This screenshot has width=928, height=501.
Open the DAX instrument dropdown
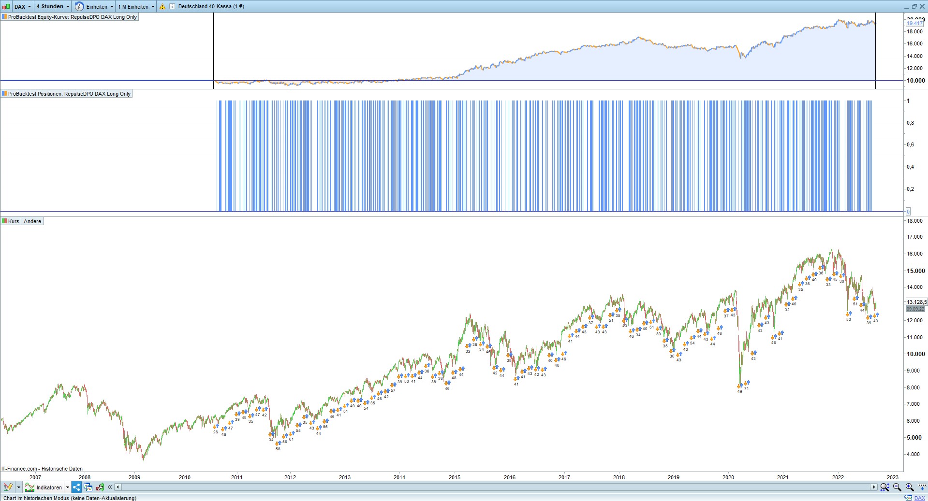coord(23,6)
